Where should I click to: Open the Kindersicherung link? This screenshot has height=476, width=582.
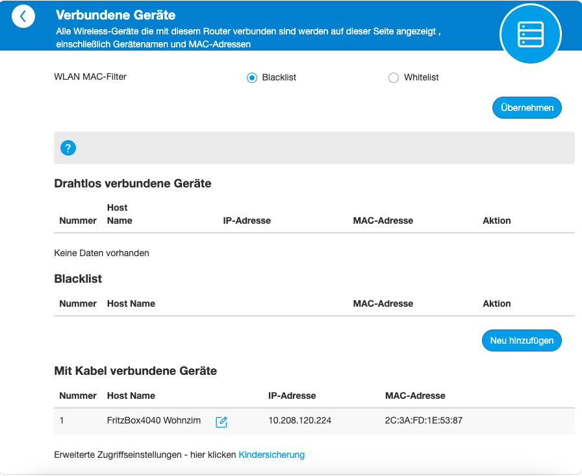pos(272,455)
